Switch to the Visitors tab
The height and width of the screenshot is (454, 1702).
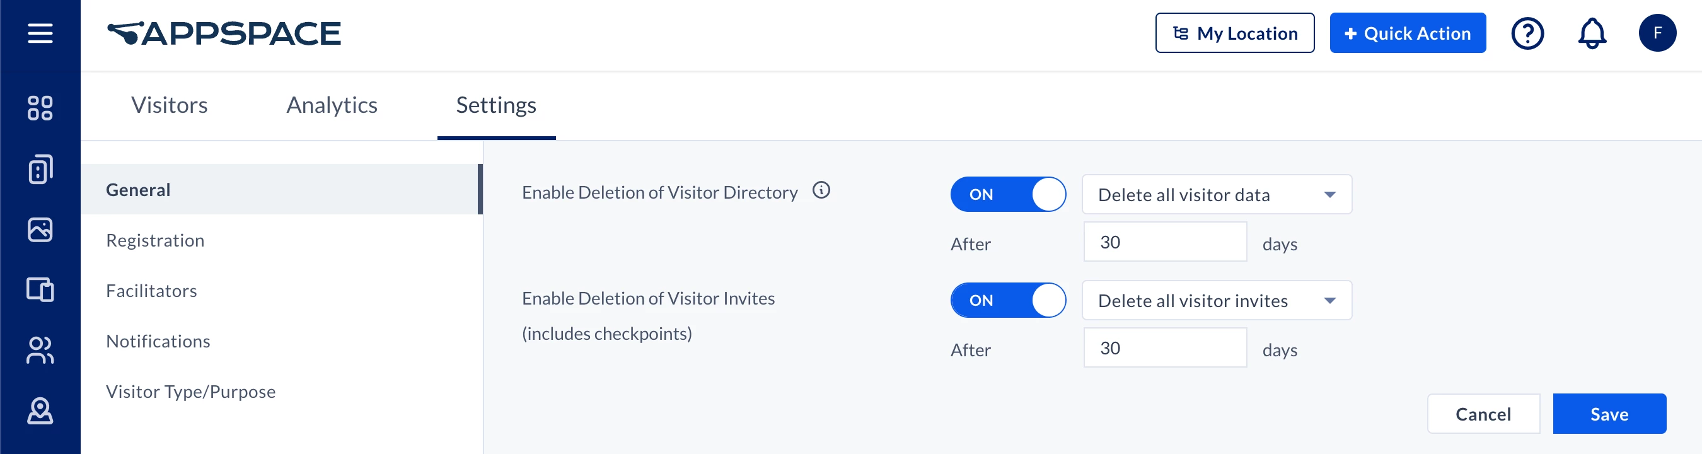point(169,105)
